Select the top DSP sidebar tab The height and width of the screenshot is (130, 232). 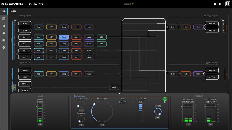pos(4,11)
